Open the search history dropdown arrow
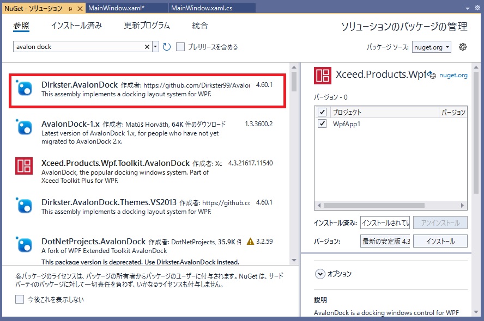Viewport: 484px width, 321px height. 155,47
